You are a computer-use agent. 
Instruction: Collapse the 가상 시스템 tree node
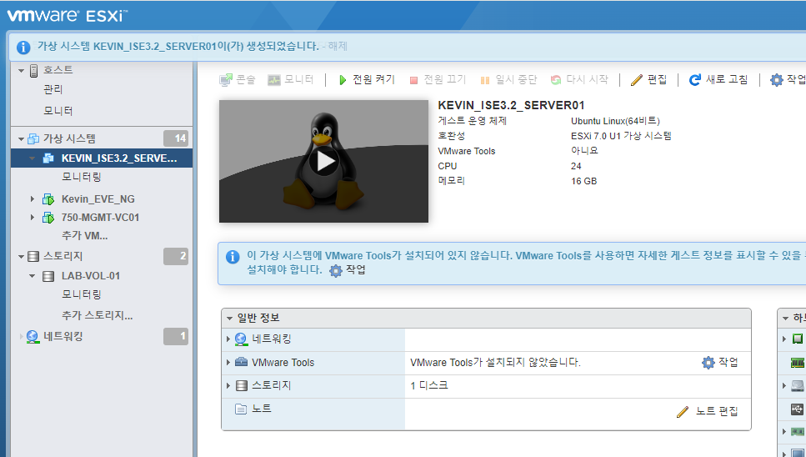click(x=21, y=138)
